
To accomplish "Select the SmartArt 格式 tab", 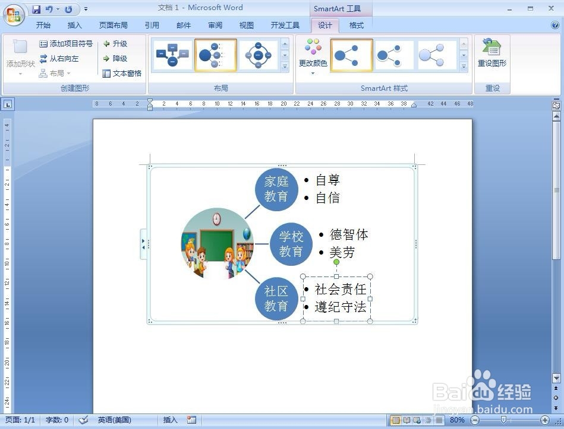I will [x=357, y=25].
